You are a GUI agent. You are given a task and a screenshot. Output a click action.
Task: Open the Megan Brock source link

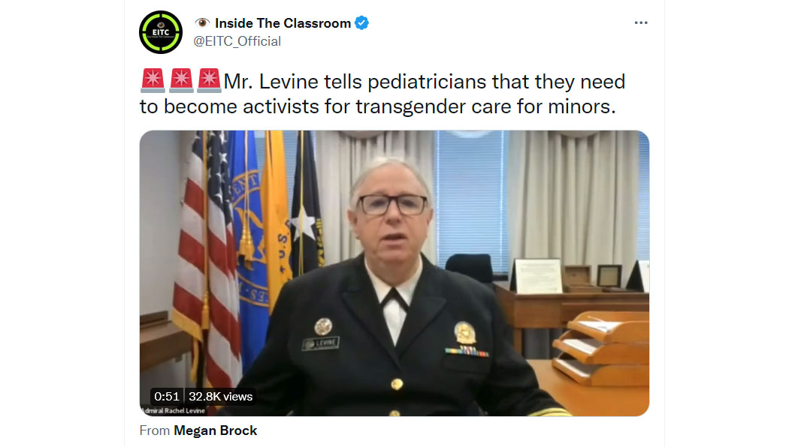coord(216,430)
